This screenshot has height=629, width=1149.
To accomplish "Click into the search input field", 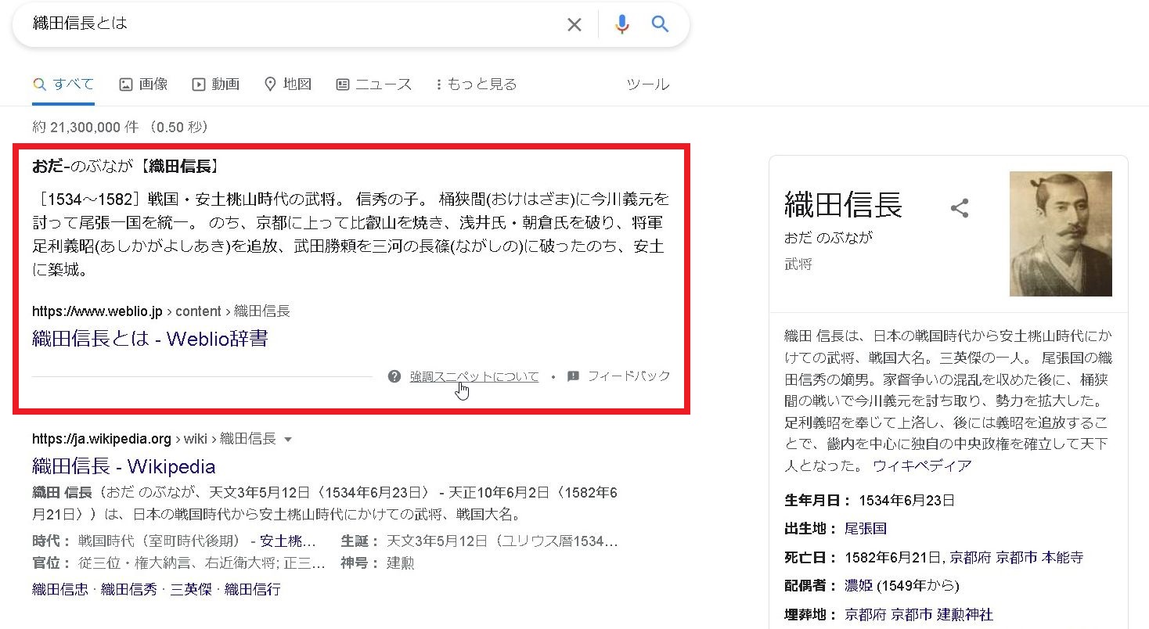I will [x=290, y=24].
